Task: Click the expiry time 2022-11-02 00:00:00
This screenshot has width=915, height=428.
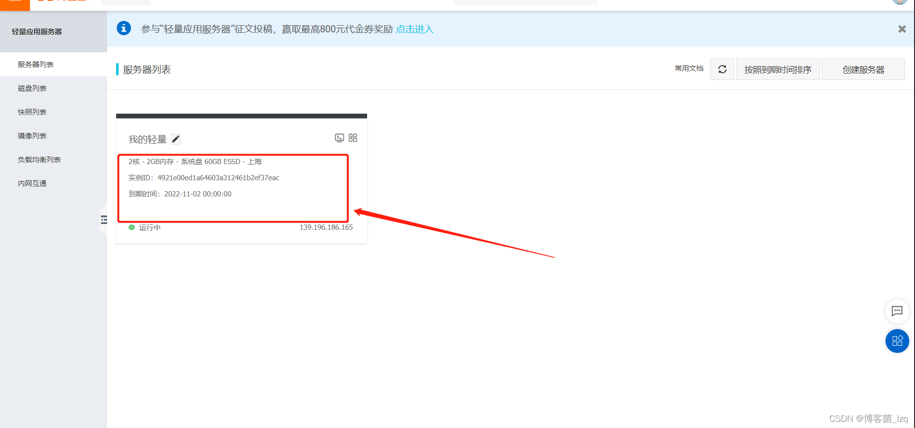Action: (198, 194)
